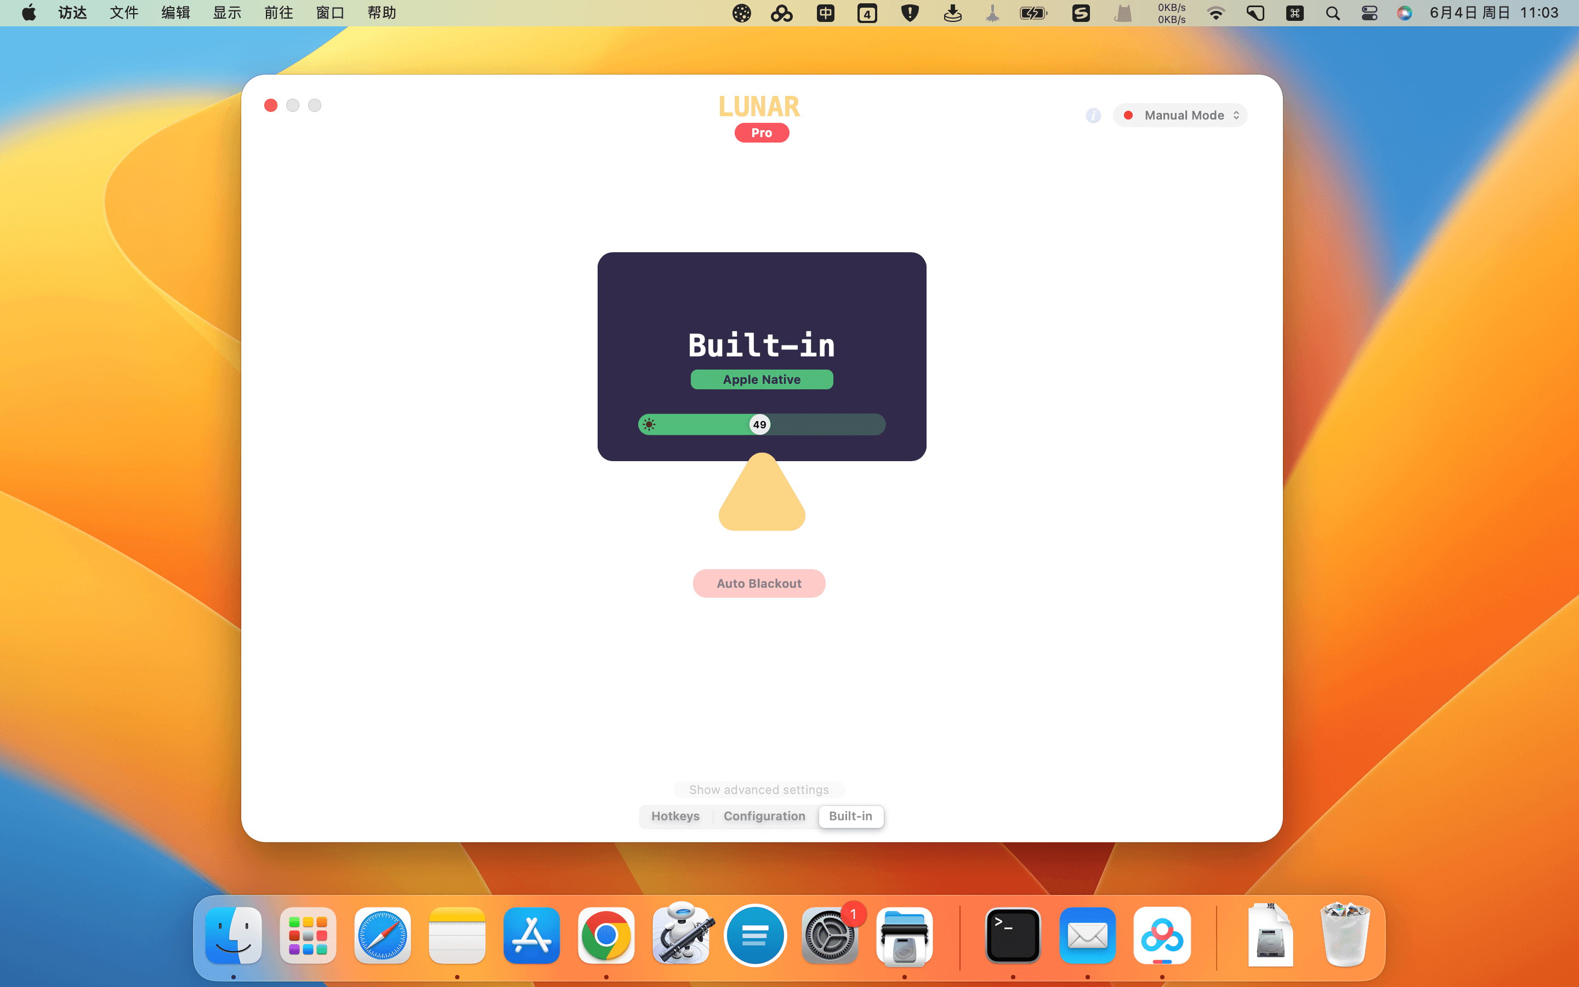Click the Apple Native badge
The width and height of the screenshot is (1579, 987).
tap(762, 379)
